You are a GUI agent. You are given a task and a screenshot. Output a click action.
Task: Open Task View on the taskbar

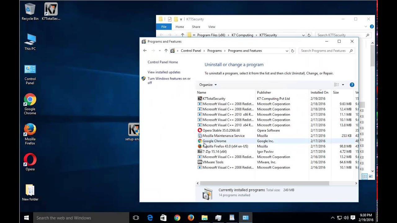coord(136,218)
